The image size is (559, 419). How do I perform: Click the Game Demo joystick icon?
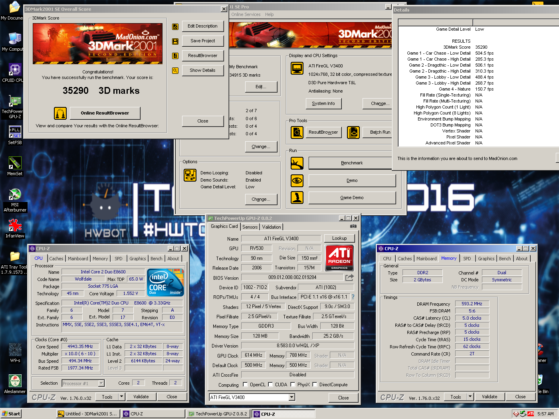297,198
